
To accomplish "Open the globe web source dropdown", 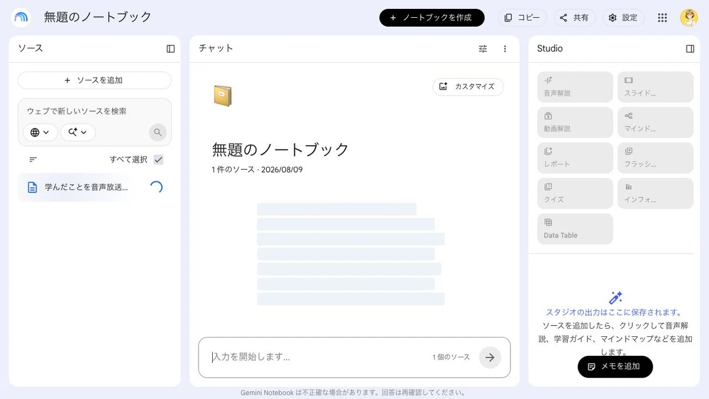I will (x=40, y=132).
